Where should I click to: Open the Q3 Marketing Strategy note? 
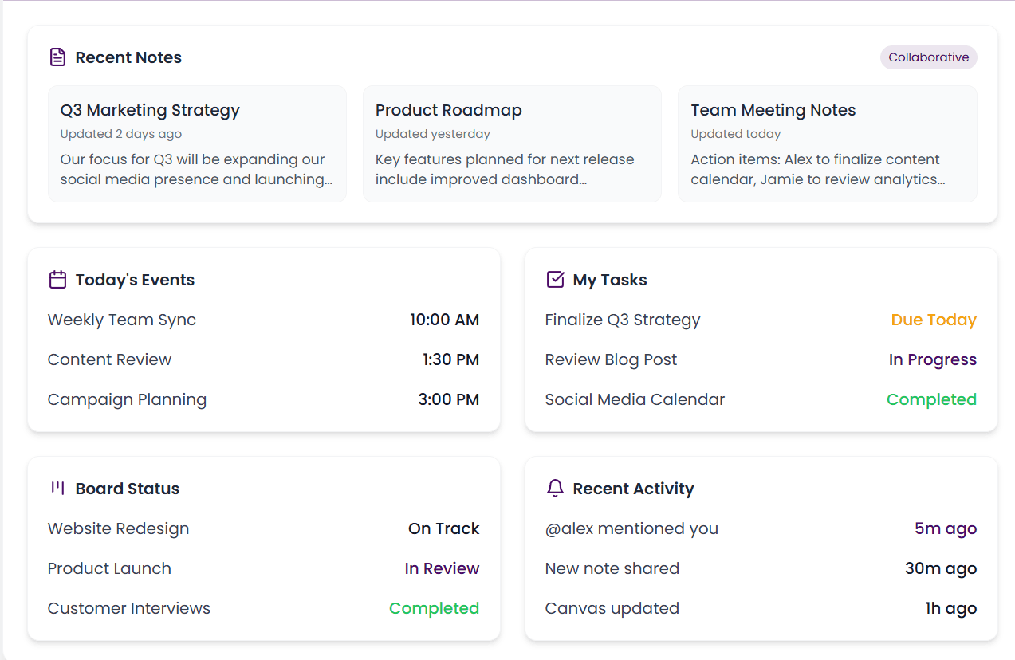pos(197,143)
